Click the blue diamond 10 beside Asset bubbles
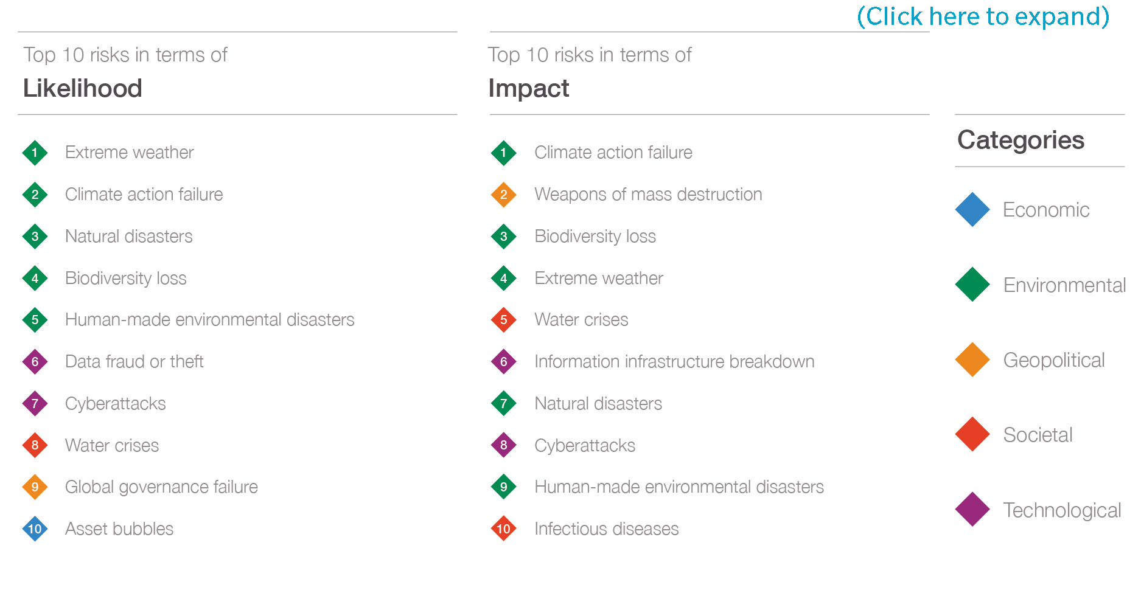This screenshot has width=1141, height=593. 35,529
